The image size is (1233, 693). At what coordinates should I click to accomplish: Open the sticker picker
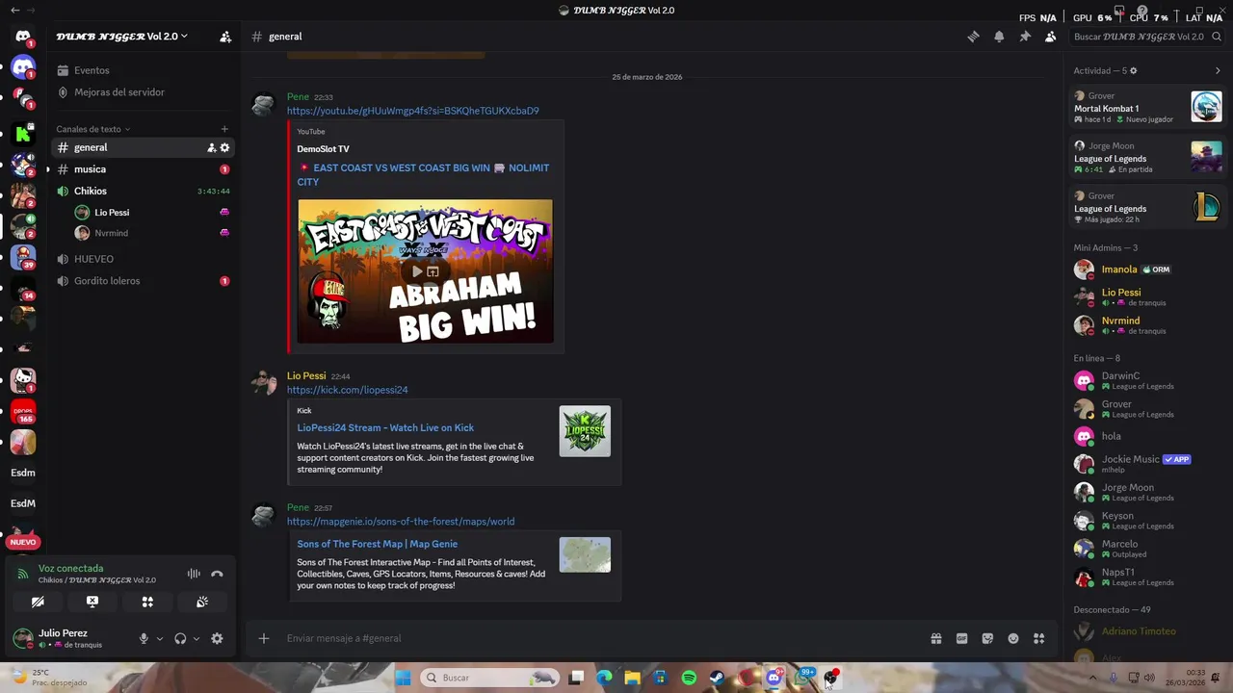coord(987,638)
